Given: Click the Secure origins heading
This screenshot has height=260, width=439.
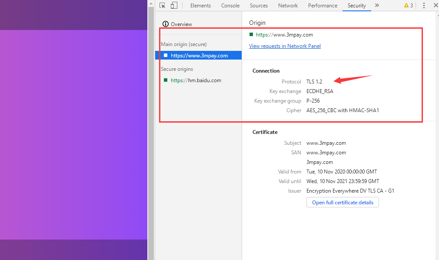Looking at the screenshot, I should [176, 69].
